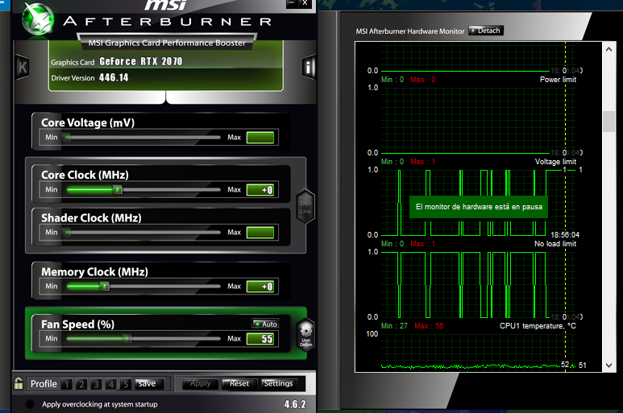
Task: Click the CPU1 temperature graph label
Action: point(538,326)
